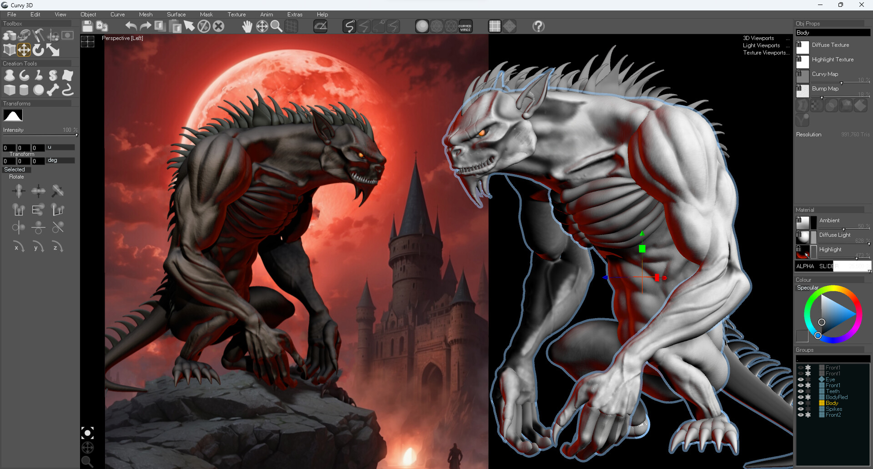Enable the Curved Wires display mode
Viewport: 873px width, 469px height.
(x=465, y=27)
